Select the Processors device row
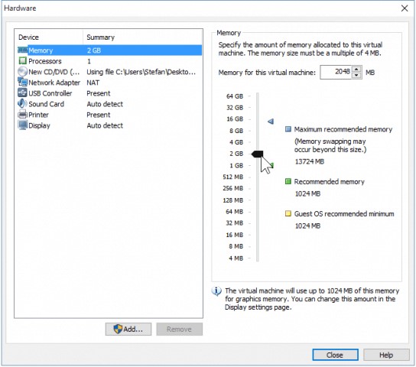Image resolution: width=416 pixels, height=367 pixels. pos(110,61)
